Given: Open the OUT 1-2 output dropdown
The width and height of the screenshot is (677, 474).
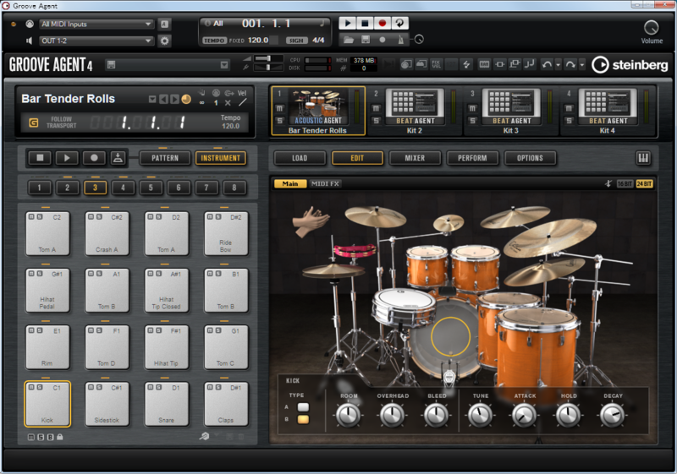Looking at the screenshot, I should (96, 41).
